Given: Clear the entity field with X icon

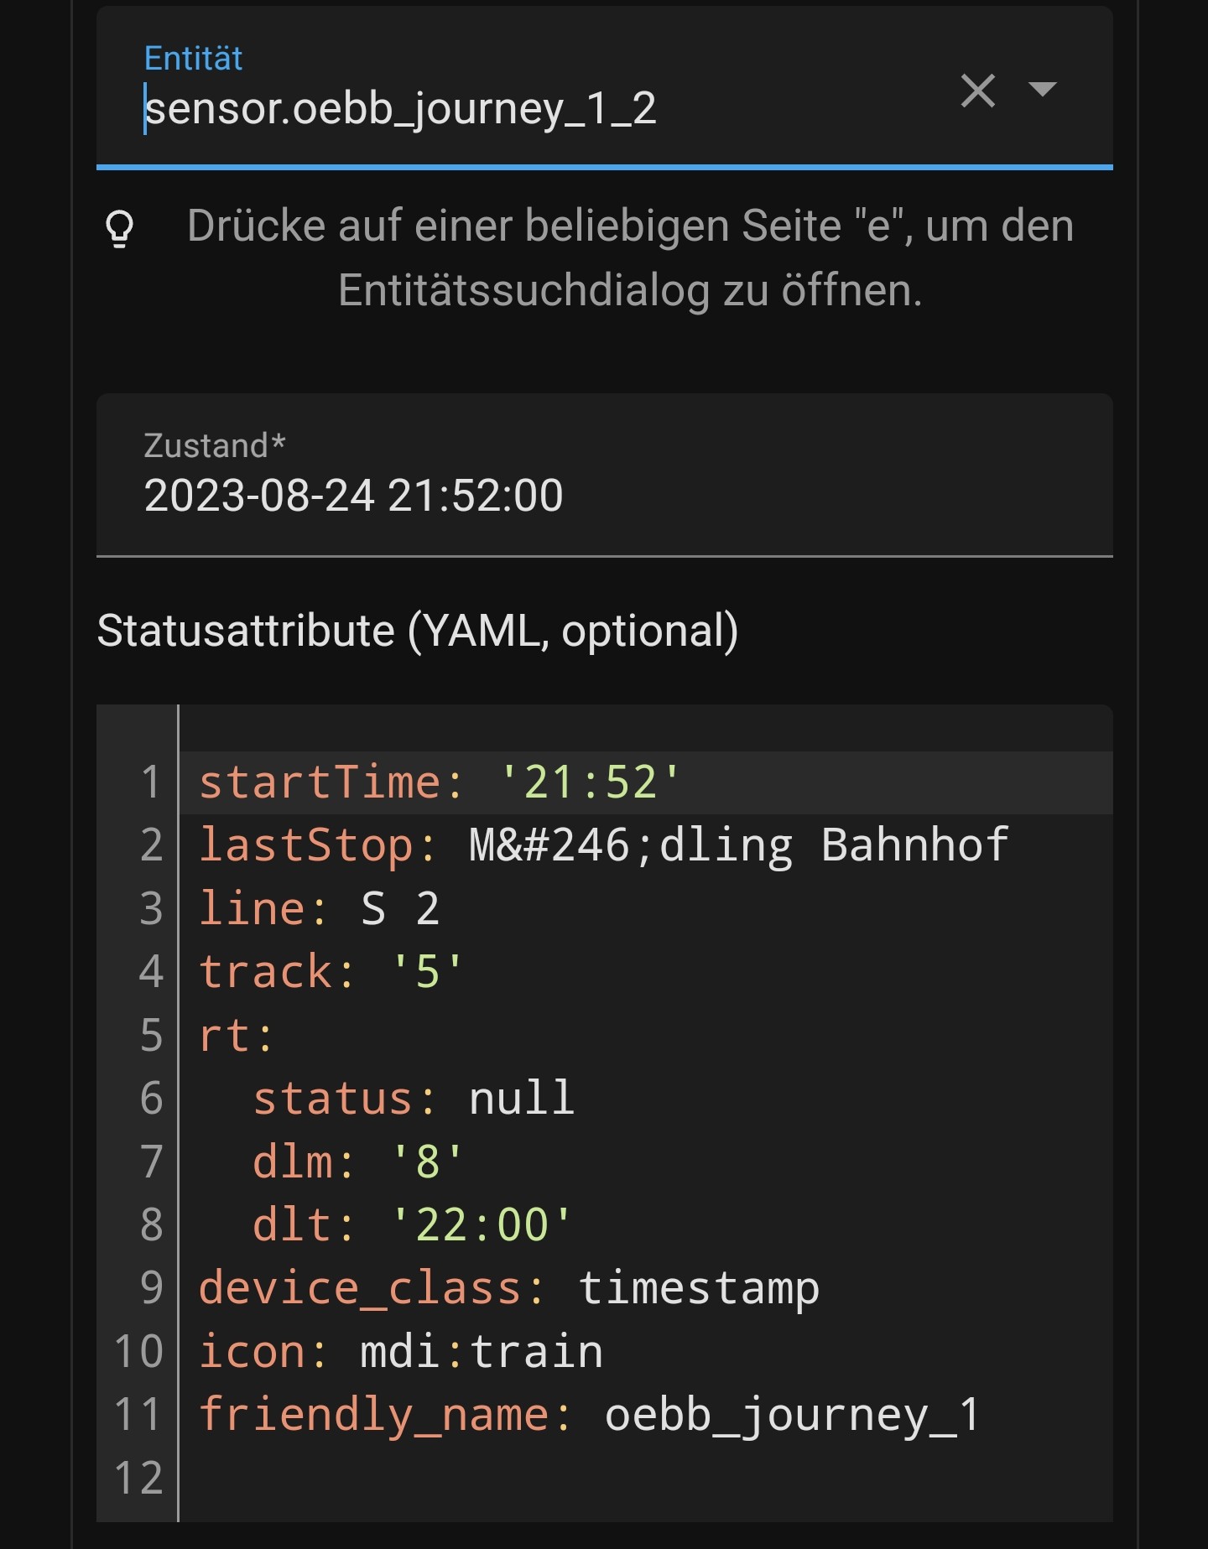Looking at the screenshot, I should pos(977,91).
